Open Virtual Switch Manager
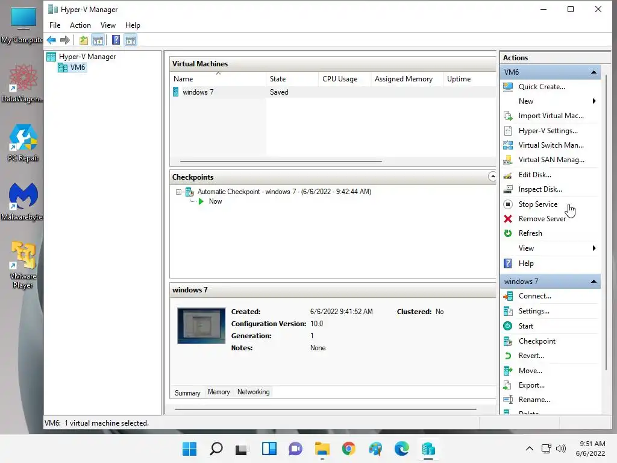The width and height of the screenshot is (617, 463). click(551, 145)
